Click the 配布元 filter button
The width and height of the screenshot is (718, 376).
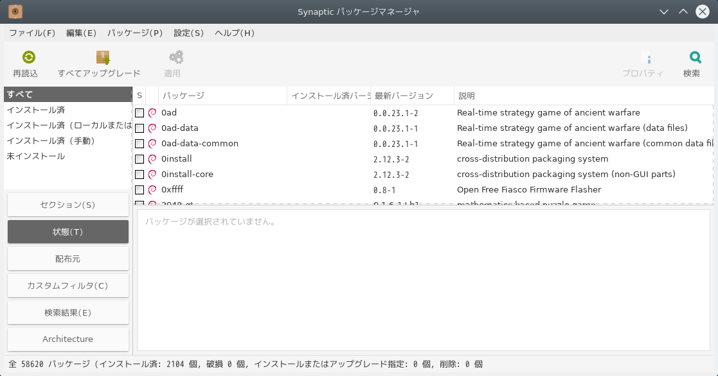(x=67, y=259)
